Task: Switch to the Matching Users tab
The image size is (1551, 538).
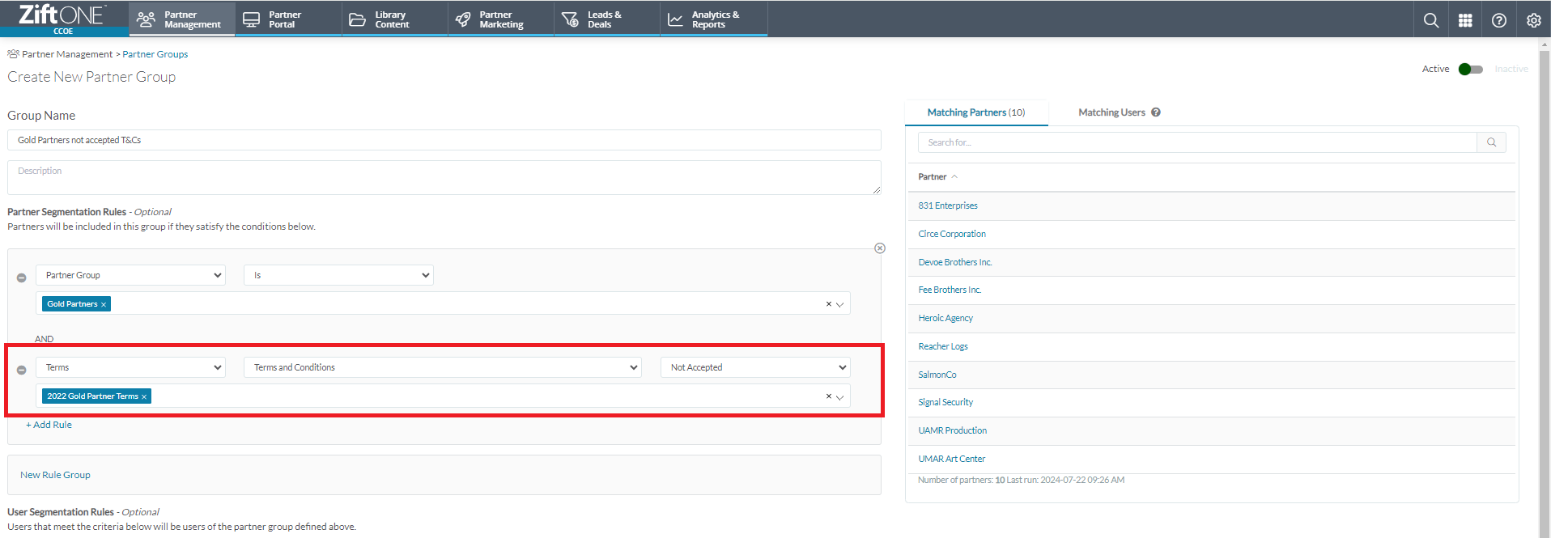Action: click(x=1111, y=112)
